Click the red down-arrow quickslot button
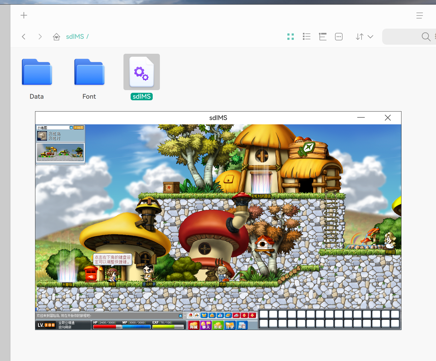Image resolution: width=436 pixels, height=361 pixels. pos(252,315)
